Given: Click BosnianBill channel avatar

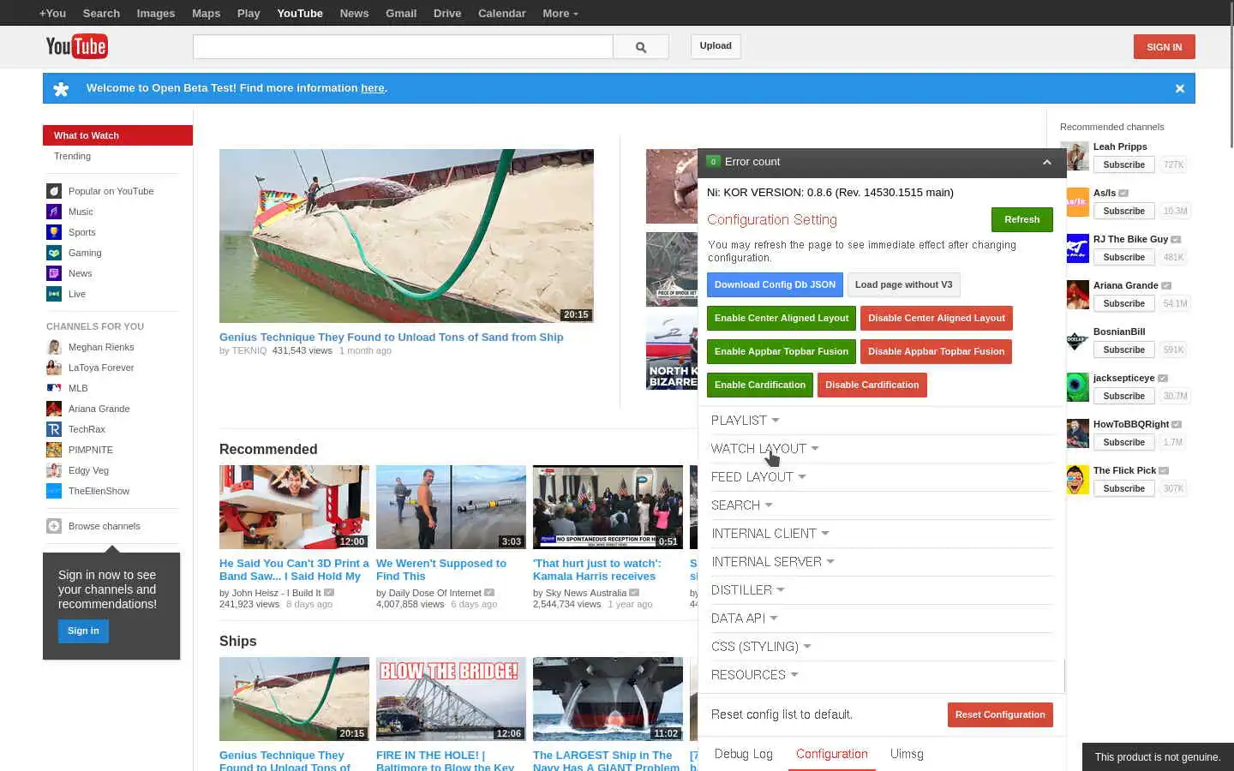Looking at the screenshot, I should tap(1077, 340).
